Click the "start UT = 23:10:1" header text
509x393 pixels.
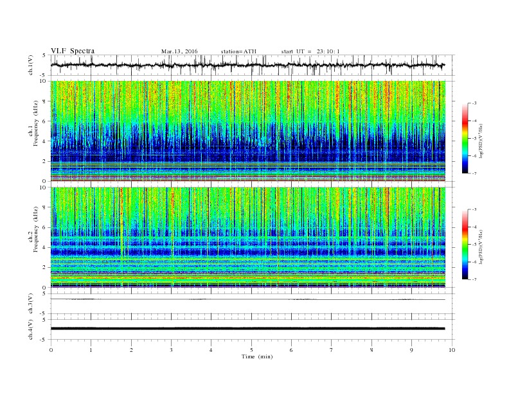(x=310, y=51)
